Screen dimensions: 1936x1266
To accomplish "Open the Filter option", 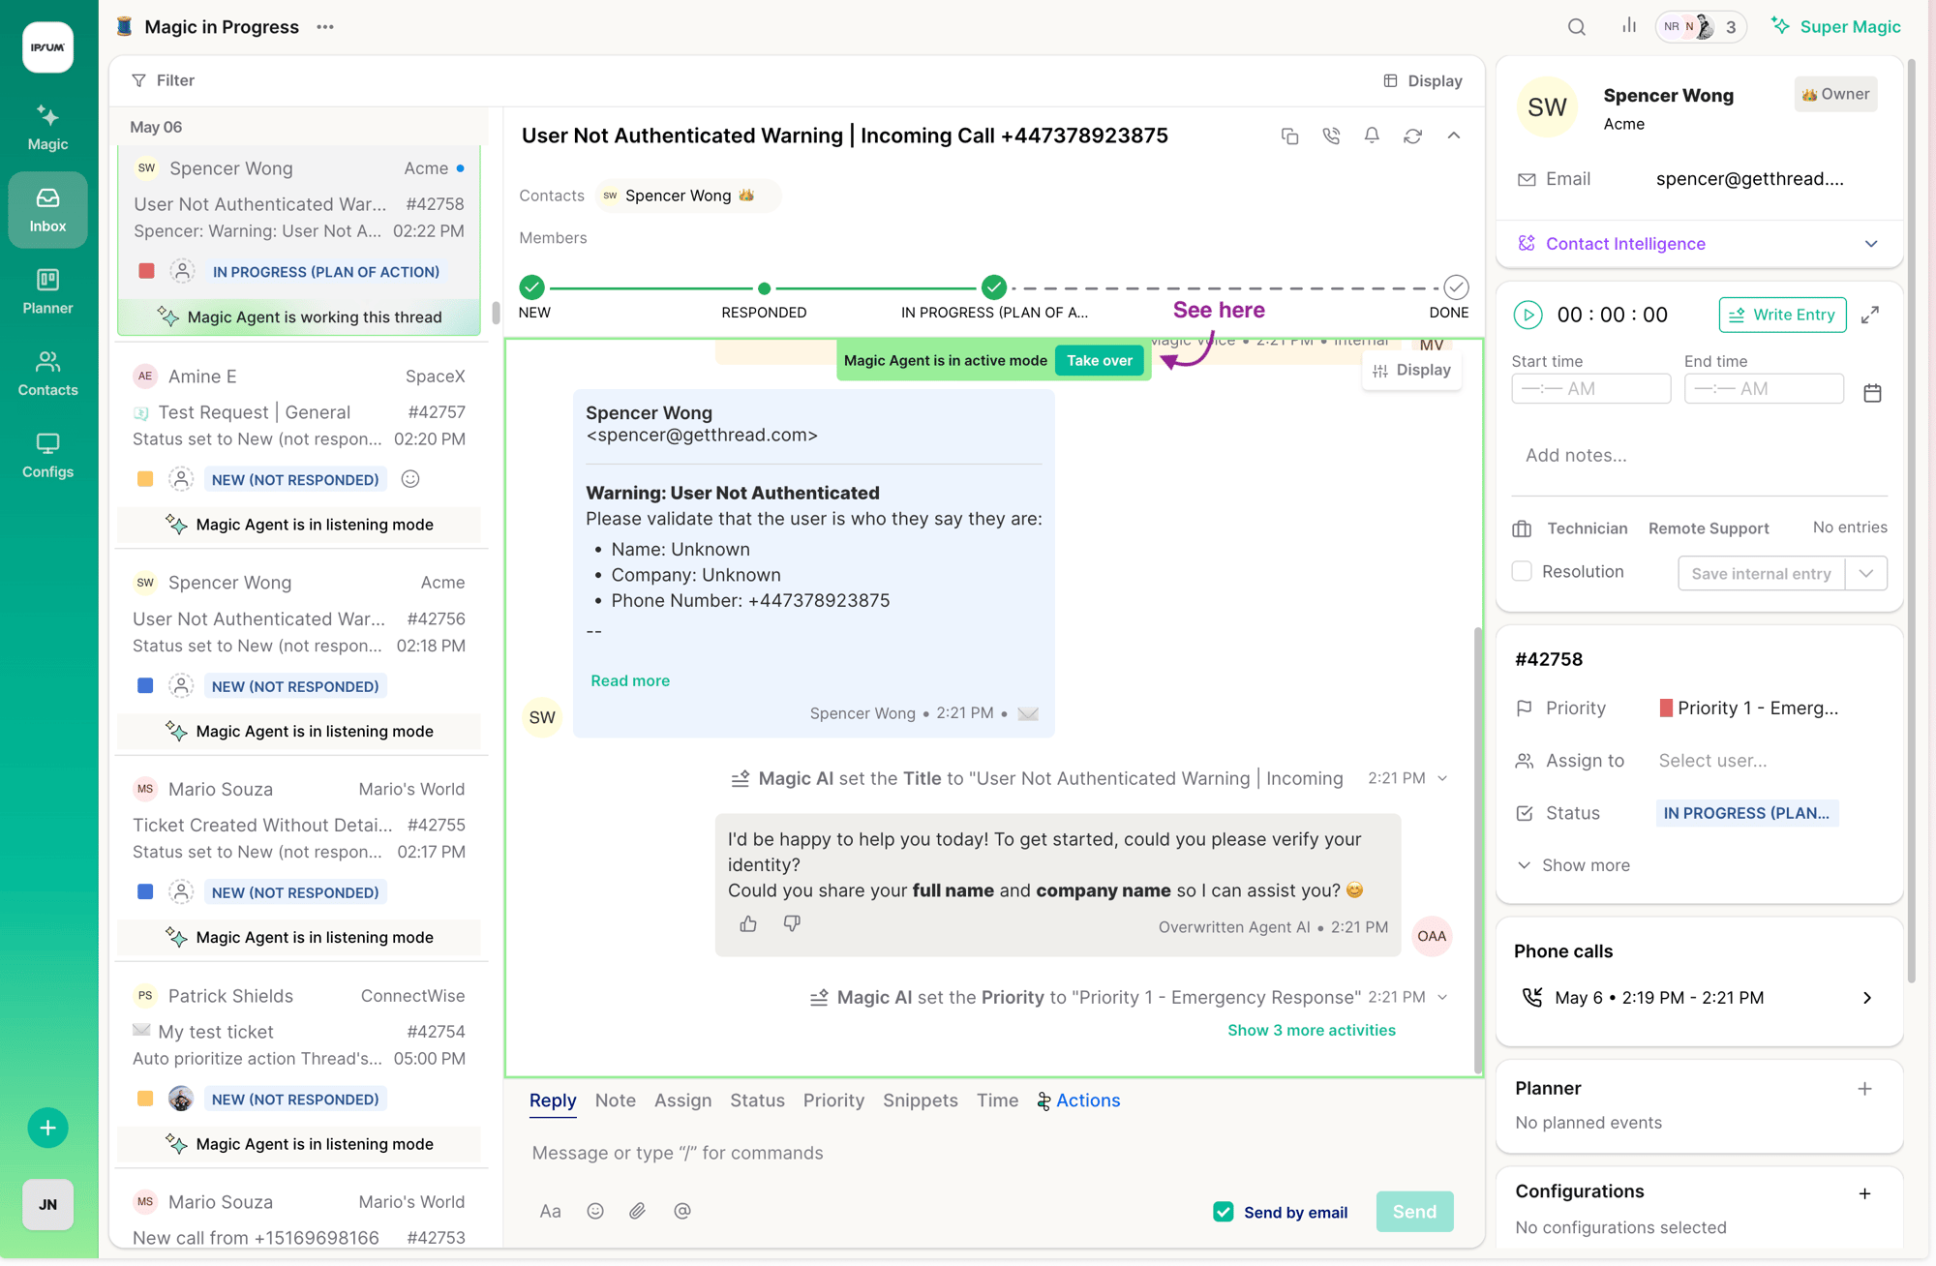I will click(164, 80).
